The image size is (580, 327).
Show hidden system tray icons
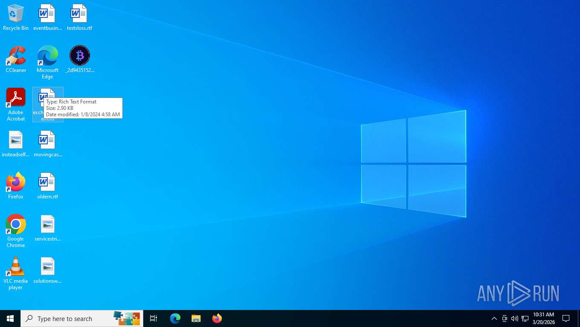pyautogui.click(x=494, y=318)
